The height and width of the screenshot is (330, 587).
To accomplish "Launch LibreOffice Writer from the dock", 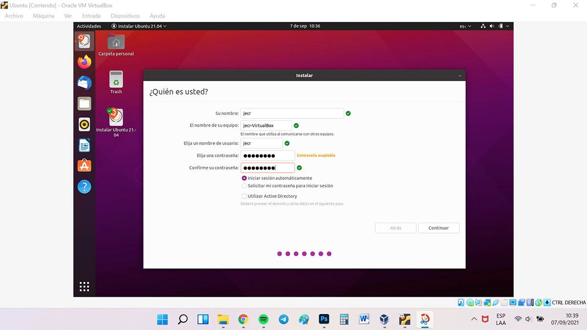I will click(84, 145).
